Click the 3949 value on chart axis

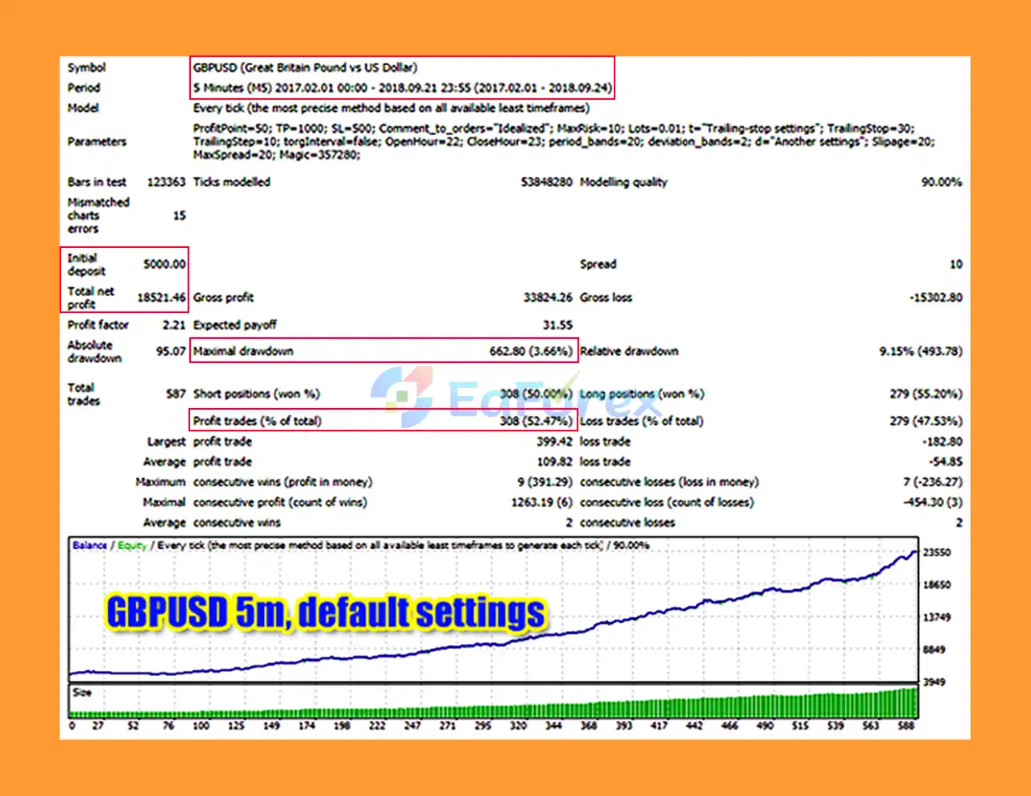coord(934,683)
